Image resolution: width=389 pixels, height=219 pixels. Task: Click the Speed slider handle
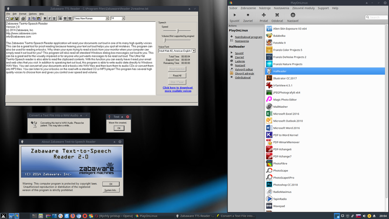tap(177, 31)
